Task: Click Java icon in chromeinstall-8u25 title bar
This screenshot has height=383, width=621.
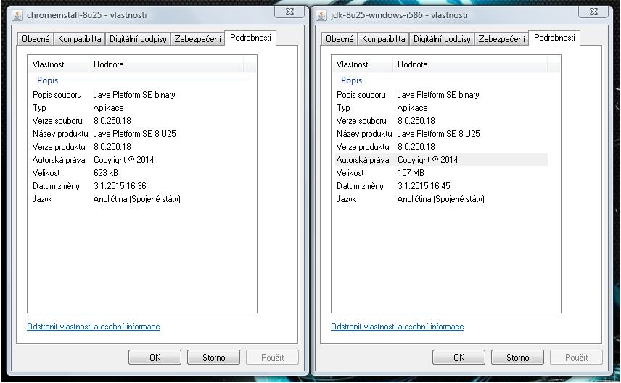Action: tap(17, 14)
